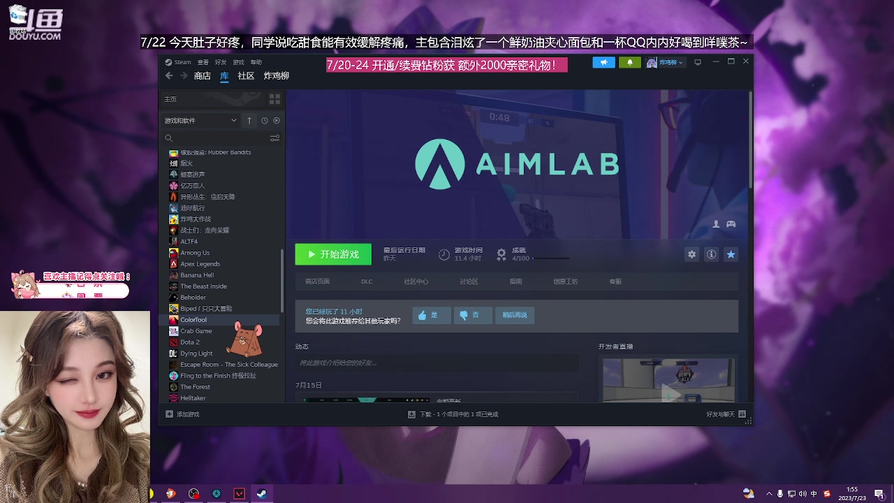This screenshot has height=503, width=894.
Task: Open Aimlab manage gear icon
Action: coord(691,254)
